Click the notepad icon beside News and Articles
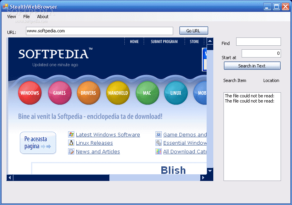Viewport: 292px width, 205px height. 71,151
